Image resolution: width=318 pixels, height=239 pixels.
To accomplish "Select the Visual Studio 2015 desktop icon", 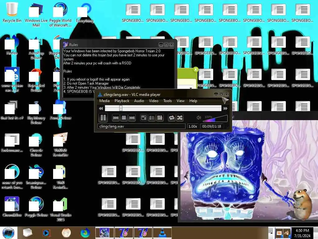I will click(61, 209).
